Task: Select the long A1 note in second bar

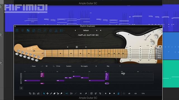Action: click(97, 81)
